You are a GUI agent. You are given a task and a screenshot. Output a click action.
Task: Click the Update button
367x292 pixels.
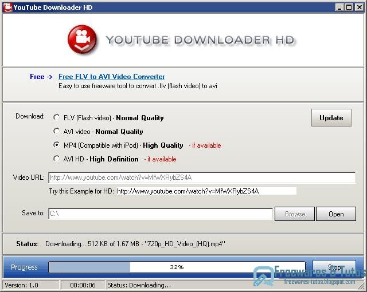tap(331, 118)
